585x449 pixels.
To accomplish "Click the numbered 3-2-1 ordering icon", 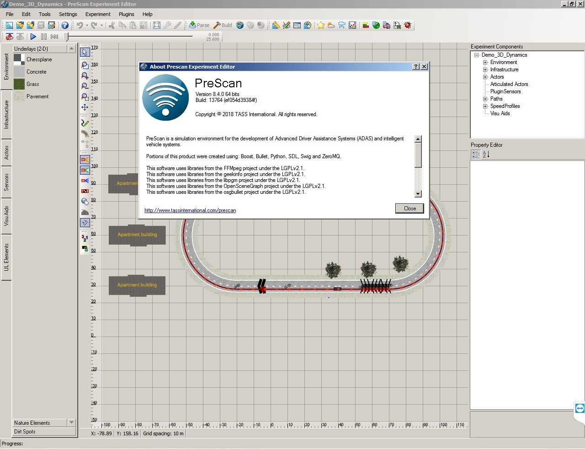I will pos(85,238).
